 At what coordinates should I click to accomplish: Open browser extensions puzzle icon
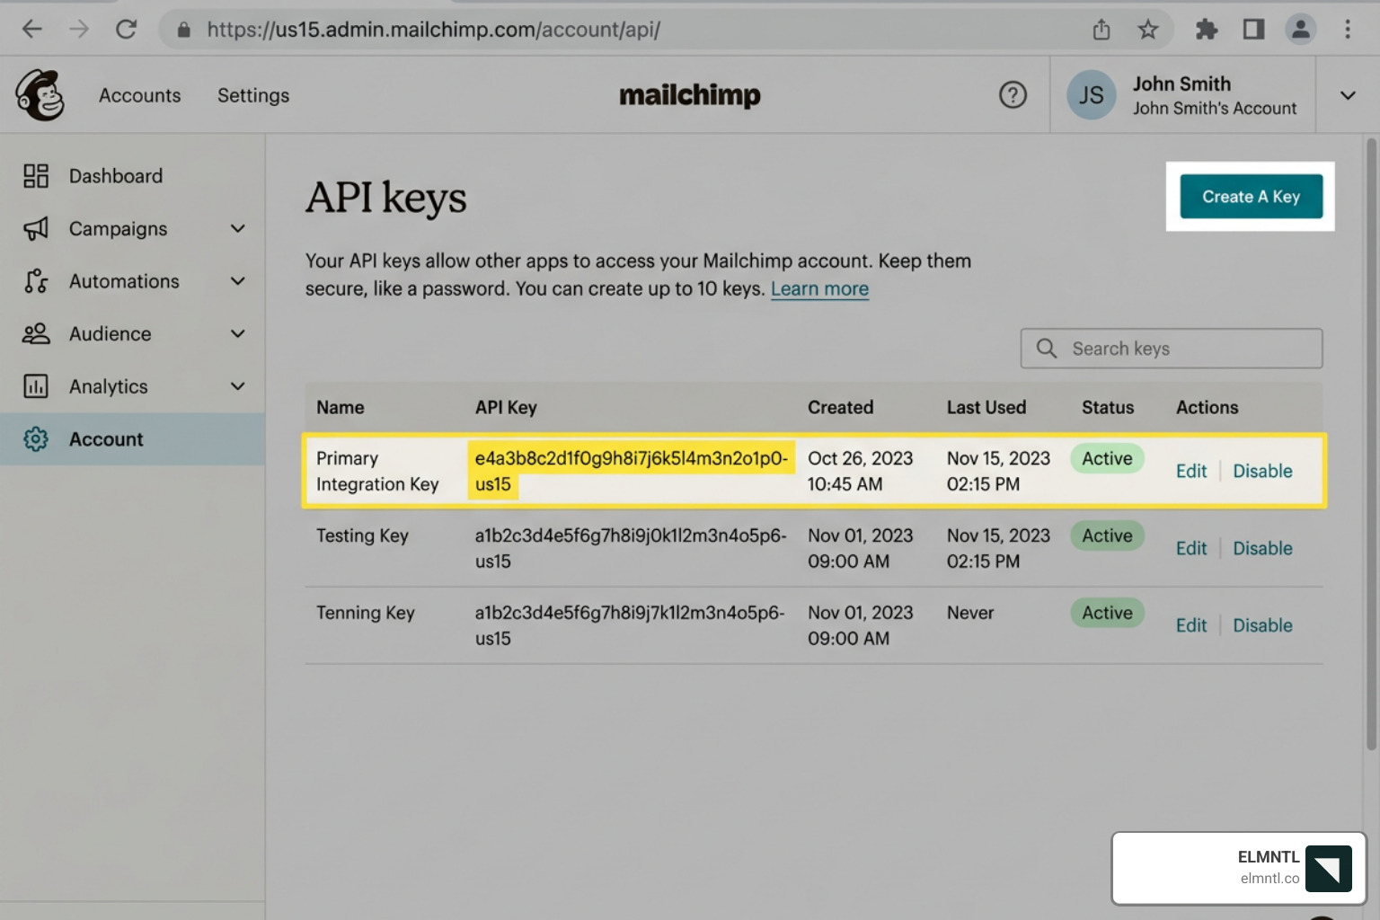[1207, 30]
